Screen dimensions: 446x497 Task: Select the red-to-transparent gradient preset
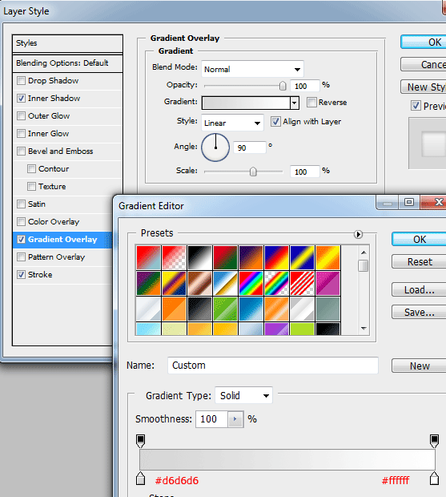(174, 257)
